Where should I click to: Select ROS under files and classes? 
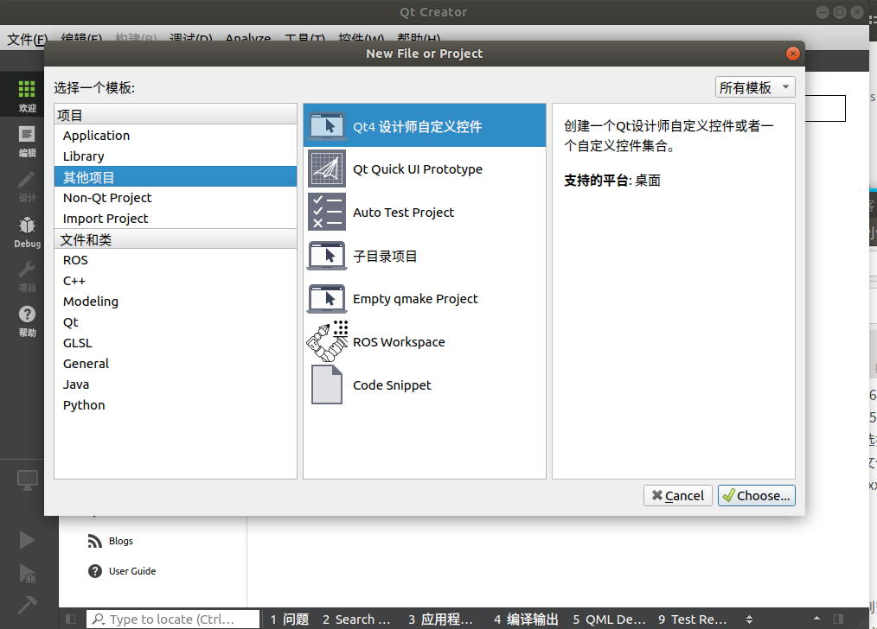(176, 260)
